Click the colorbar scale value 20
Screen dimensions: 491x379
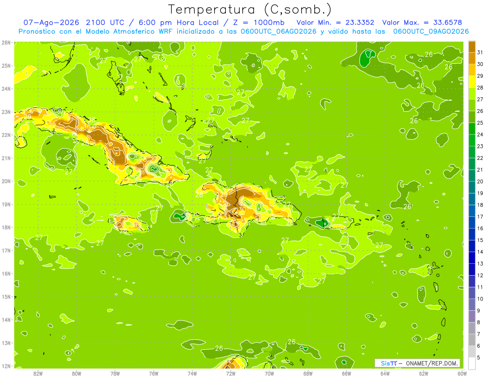pyautogui.click(x=480, y=182)
